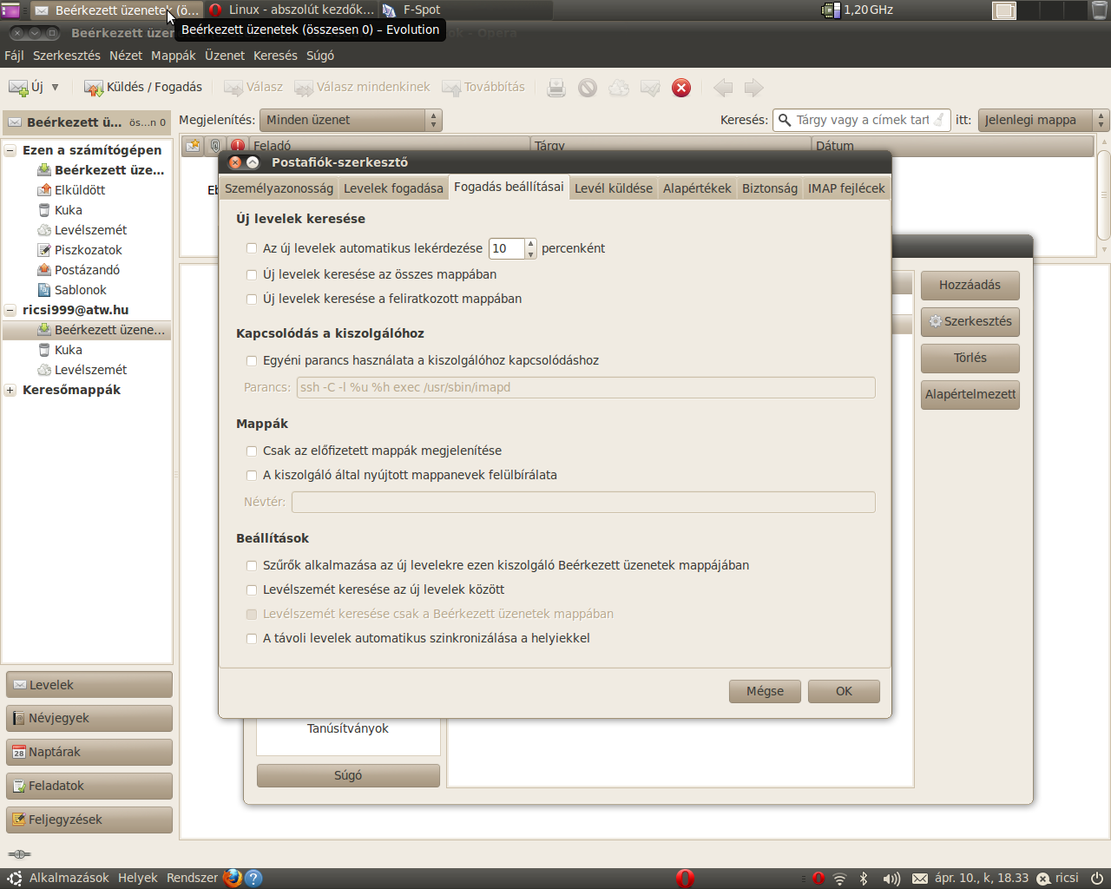Select Postázandó folder in sidebar

pyautogui.click(x=87, y=270)
